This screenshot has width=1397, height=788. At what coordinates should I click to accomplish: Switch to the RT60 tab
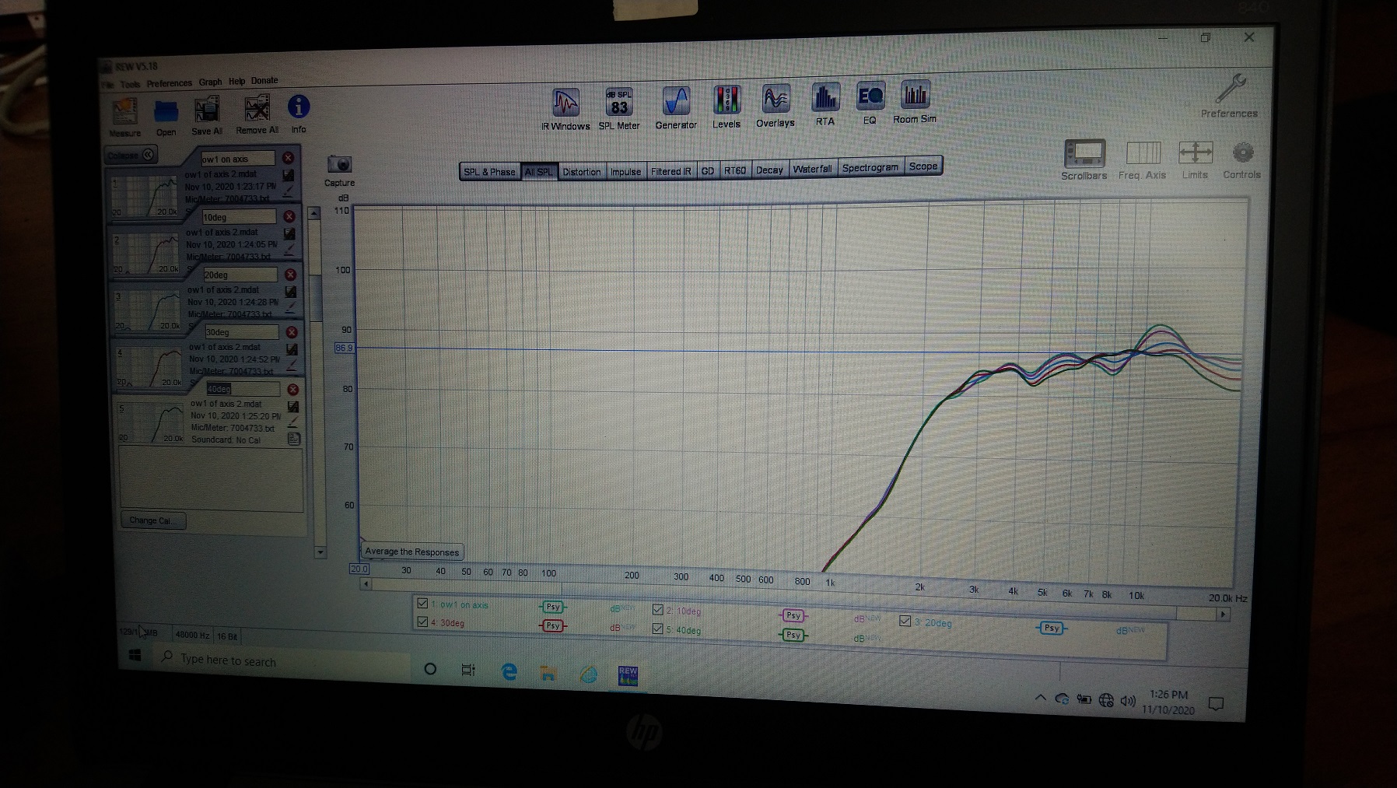click(x=735, y=170)
